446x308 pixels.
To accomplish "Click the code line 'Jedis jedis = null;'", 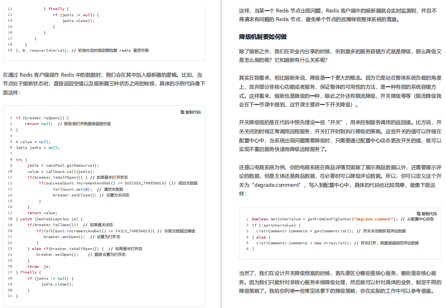I will [37, 148].
